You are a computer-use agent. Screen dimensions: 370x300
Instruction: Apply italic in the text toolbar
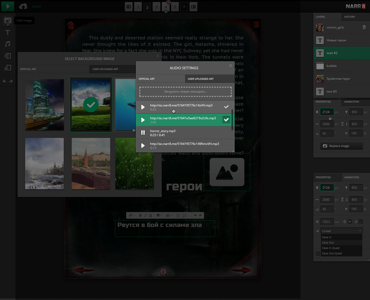coord(145,215)
